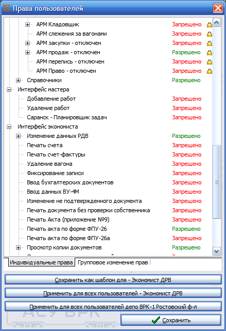Image resolution: width=226 pixels, height=331 pixels.
Task: Toggle Разрешено status for Печать акта ФПУ-26
Action: (x=186, y=229)
